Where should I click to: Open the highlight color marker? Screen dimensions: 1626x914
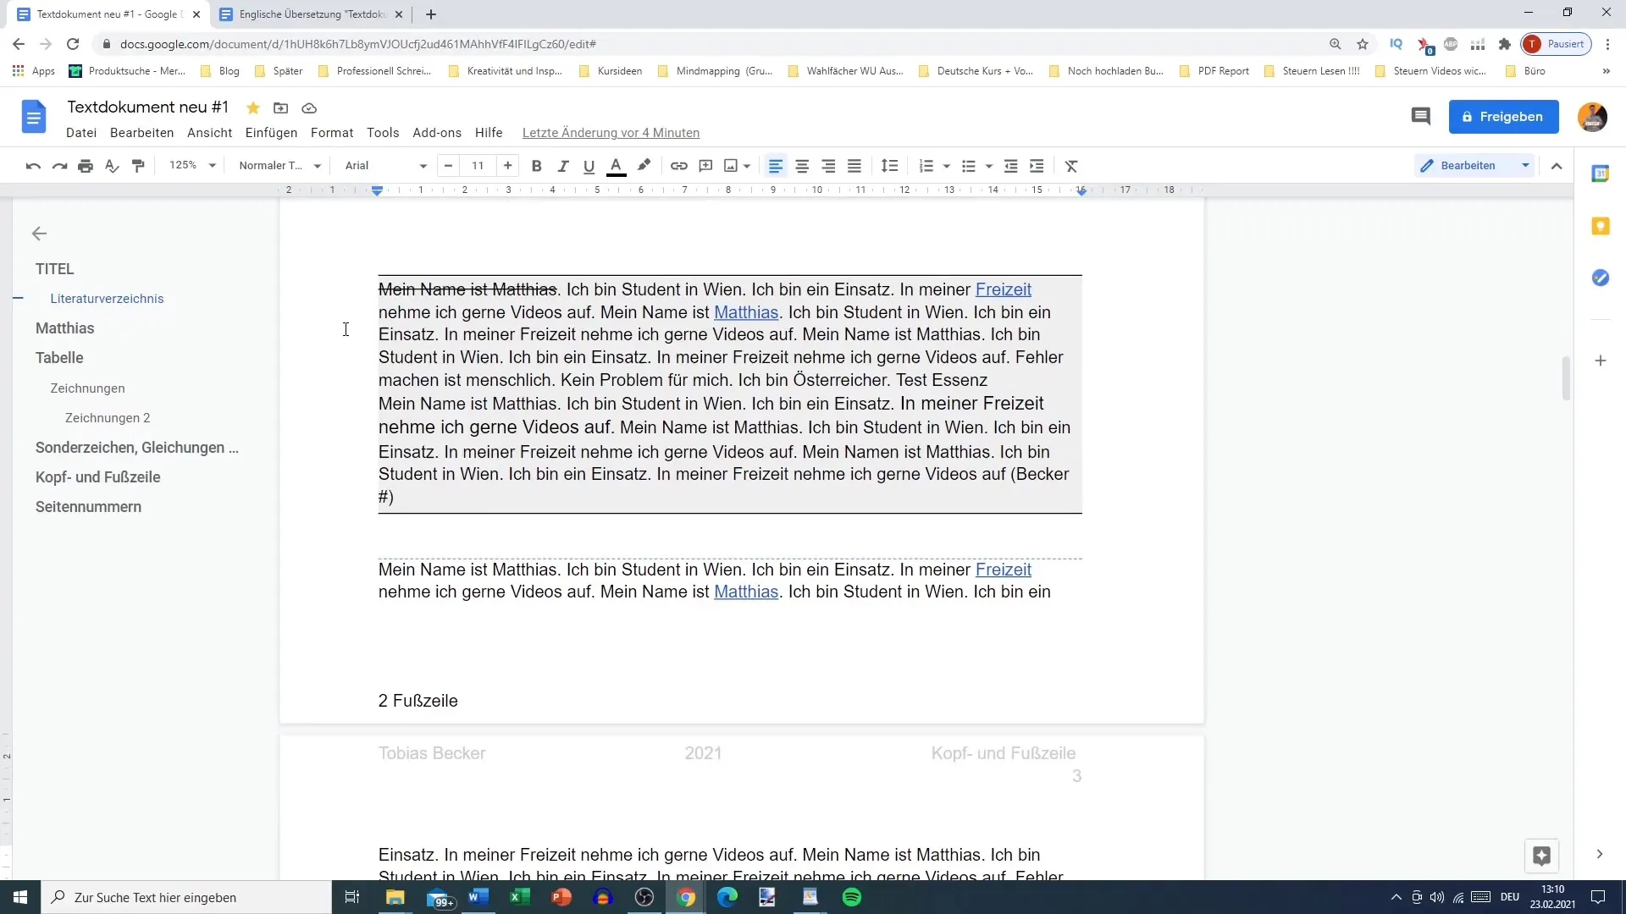coord(644,166)
